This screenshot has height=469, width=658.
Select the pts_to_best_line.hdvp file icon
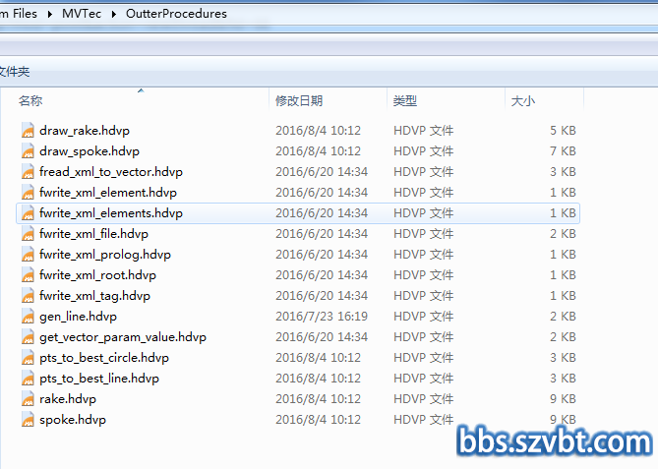pyautogui.click(x=28, y=379)
